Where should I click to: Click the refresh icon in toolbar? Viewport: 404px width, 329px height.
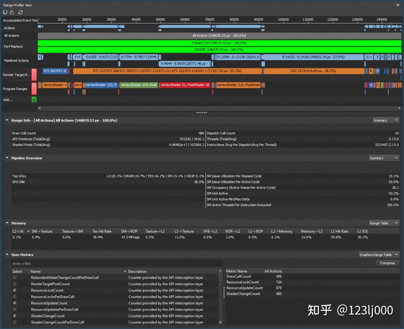(21, 12)
